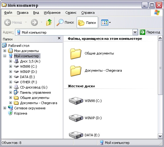Open the Сервис menu
Screen dimensions: 164x147
tap(71, 13)
